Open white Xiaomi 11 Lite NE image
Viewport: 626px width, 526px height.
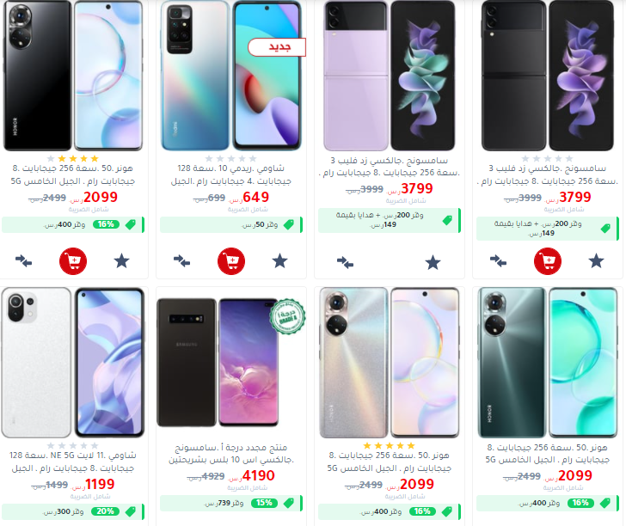coord(72,363)
